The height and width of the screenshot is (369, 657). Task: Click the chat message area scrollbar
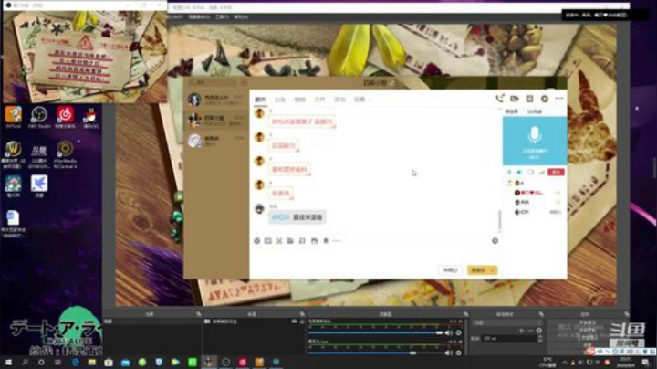pos(499,221)
